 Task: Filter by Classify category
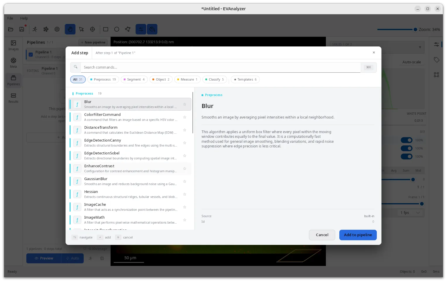(215, 79)
